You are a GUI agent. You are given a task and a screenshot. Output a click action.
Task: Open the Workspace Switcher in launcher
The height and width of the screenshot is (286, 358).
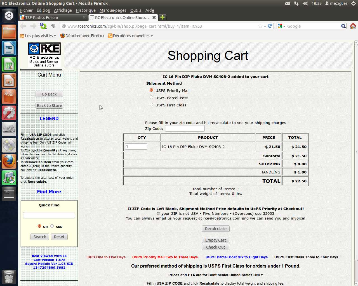tap(9, 194)
